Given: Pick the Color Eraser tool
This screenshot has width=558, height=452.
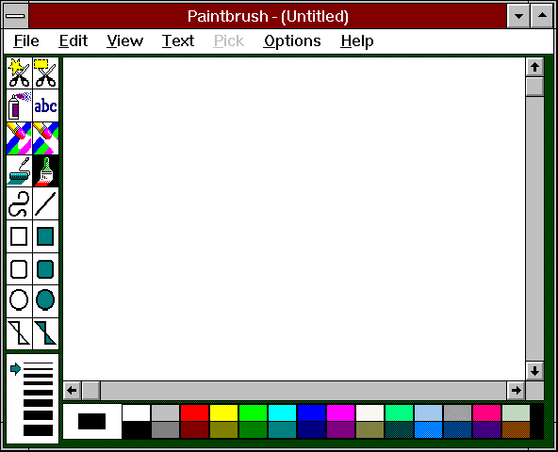Looking at the screenshot, I should click(x=19, y=138).
